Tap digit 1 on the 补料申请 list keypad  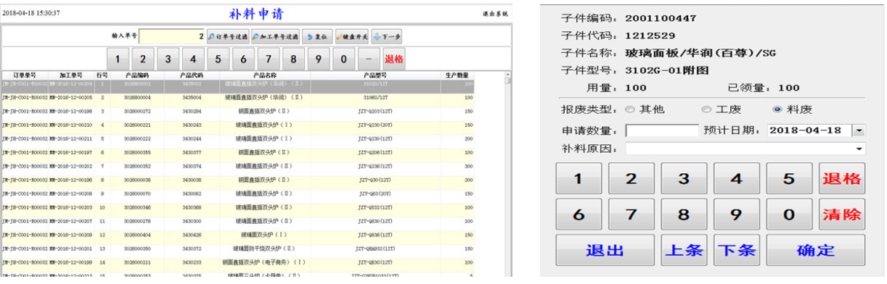(118, 59)
